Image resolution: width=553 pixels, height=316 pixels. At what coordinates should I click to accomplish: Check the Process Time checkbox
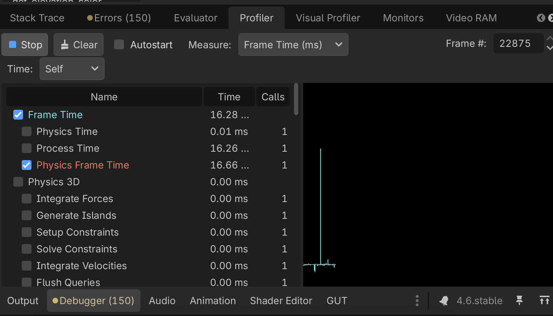(x=27, y=148)
